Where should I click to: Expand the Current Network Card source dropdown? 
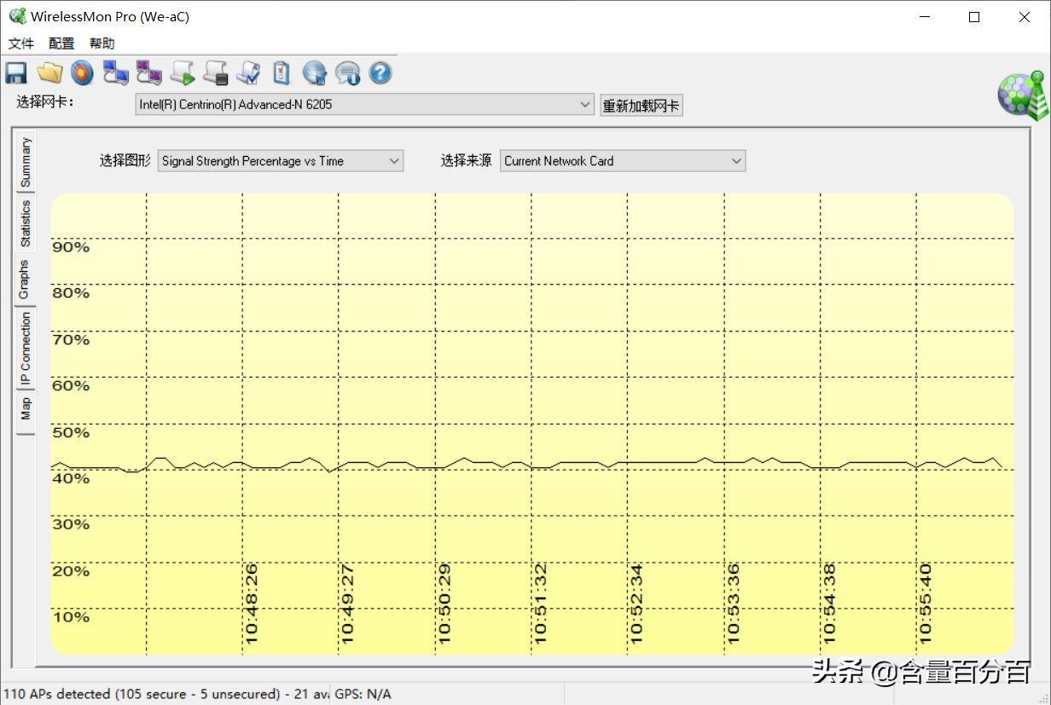pos(735,160)
